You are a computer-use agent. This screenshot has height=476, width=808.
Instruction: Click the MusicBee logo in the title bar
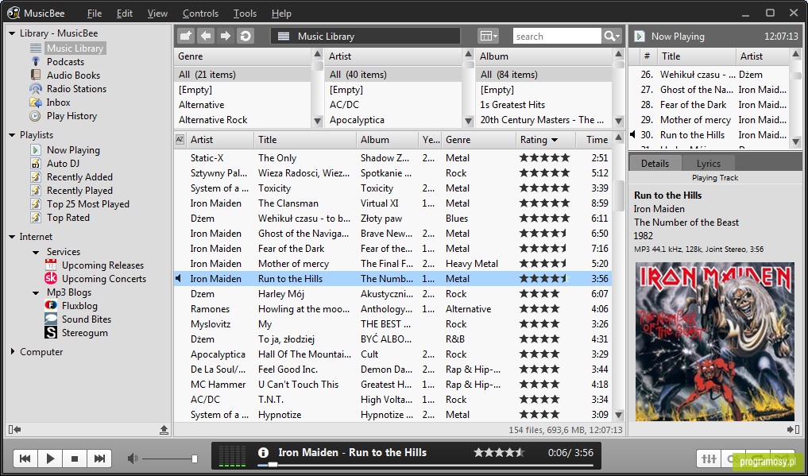pos(14,13)
